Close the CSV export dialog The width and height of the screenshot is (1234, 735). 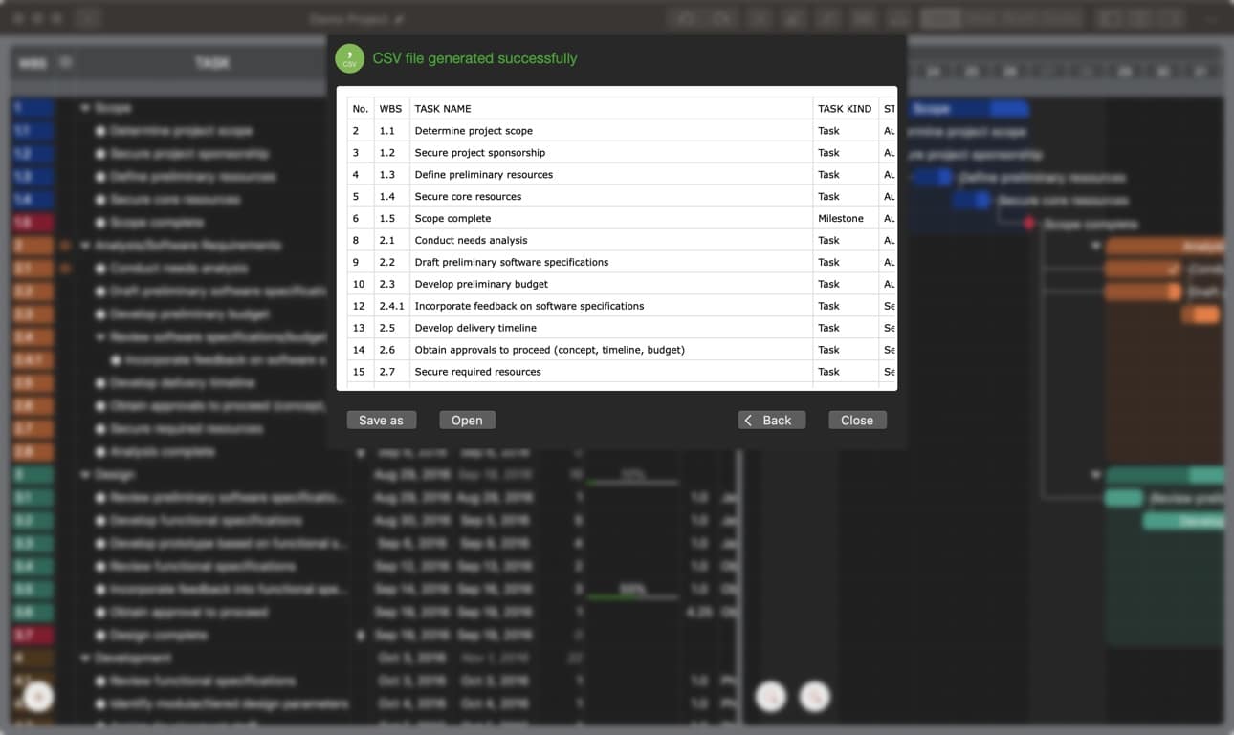click(856, 421)
